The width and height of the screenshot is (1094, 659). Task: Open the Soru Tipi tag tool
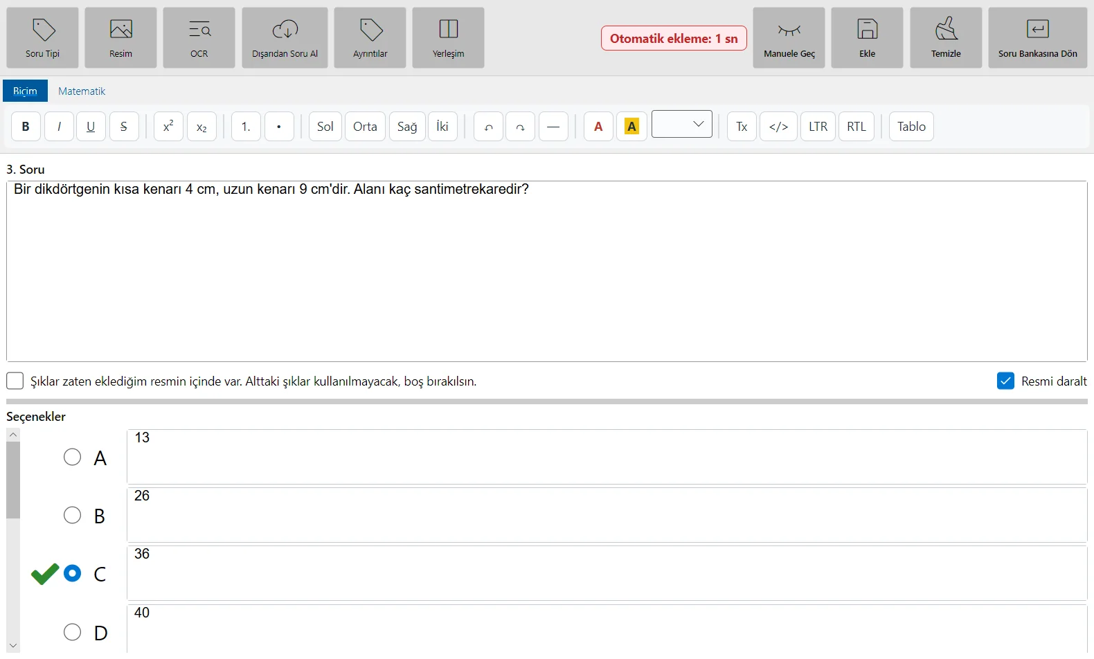pyautogui.click(x=42, y=37)
